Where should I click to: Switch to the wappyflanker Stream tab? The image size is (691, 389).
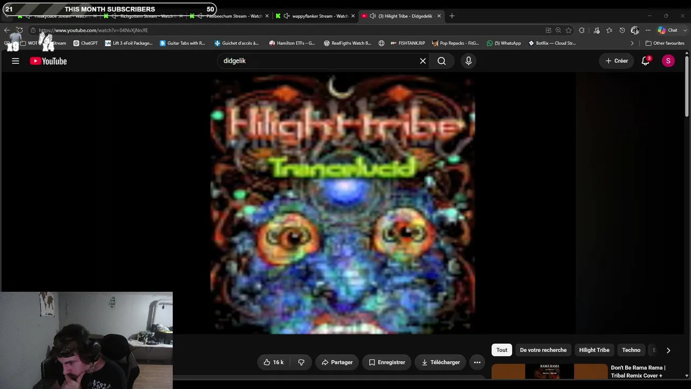point(315,16)
